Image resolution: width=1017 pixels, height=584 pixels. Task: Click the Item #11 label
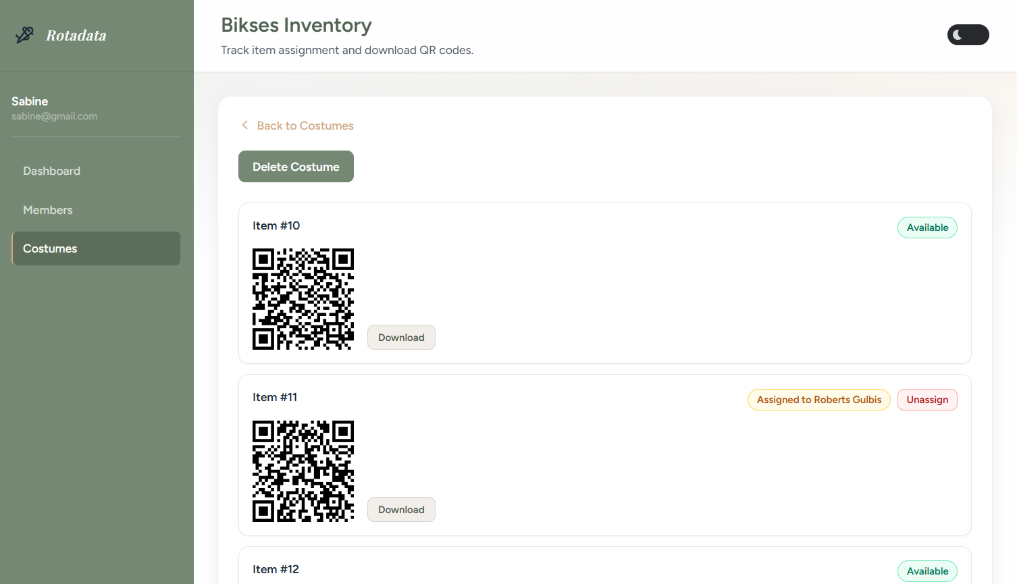[275, 397]
